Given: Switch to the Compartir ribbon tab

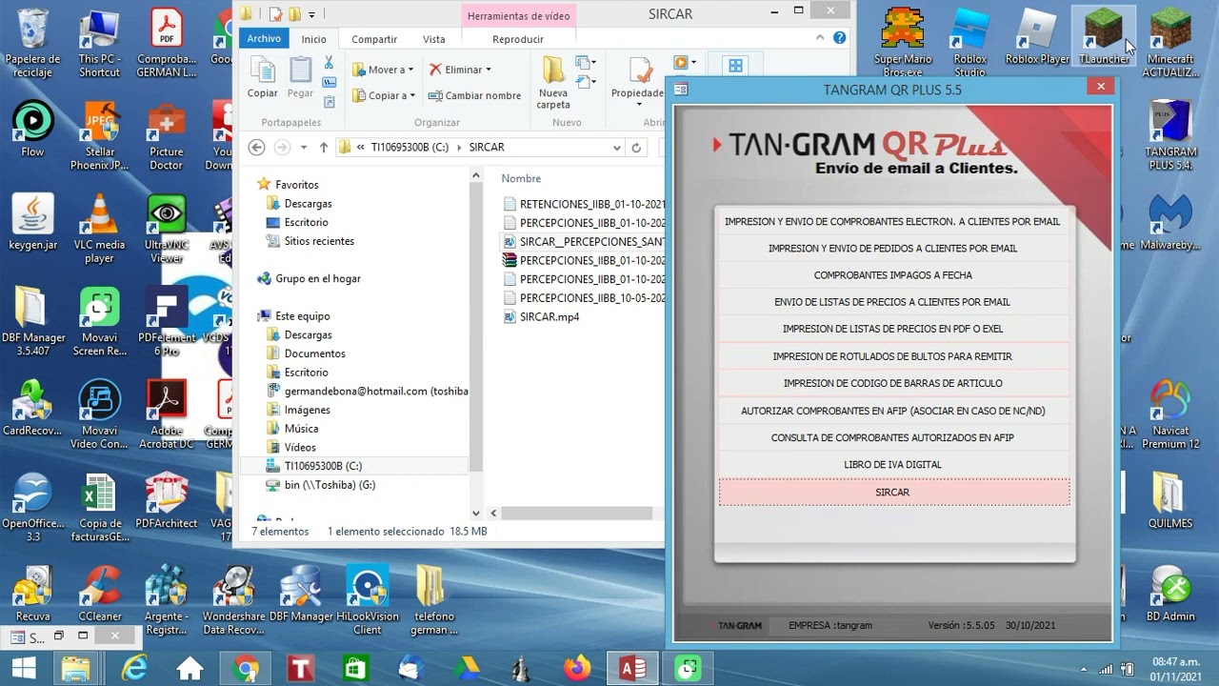Looking at the screenshot, I should coord(374,39).
